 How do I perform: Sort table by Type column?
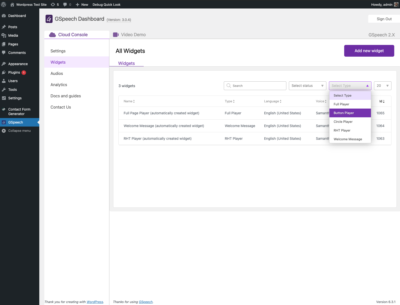[230, 101]
